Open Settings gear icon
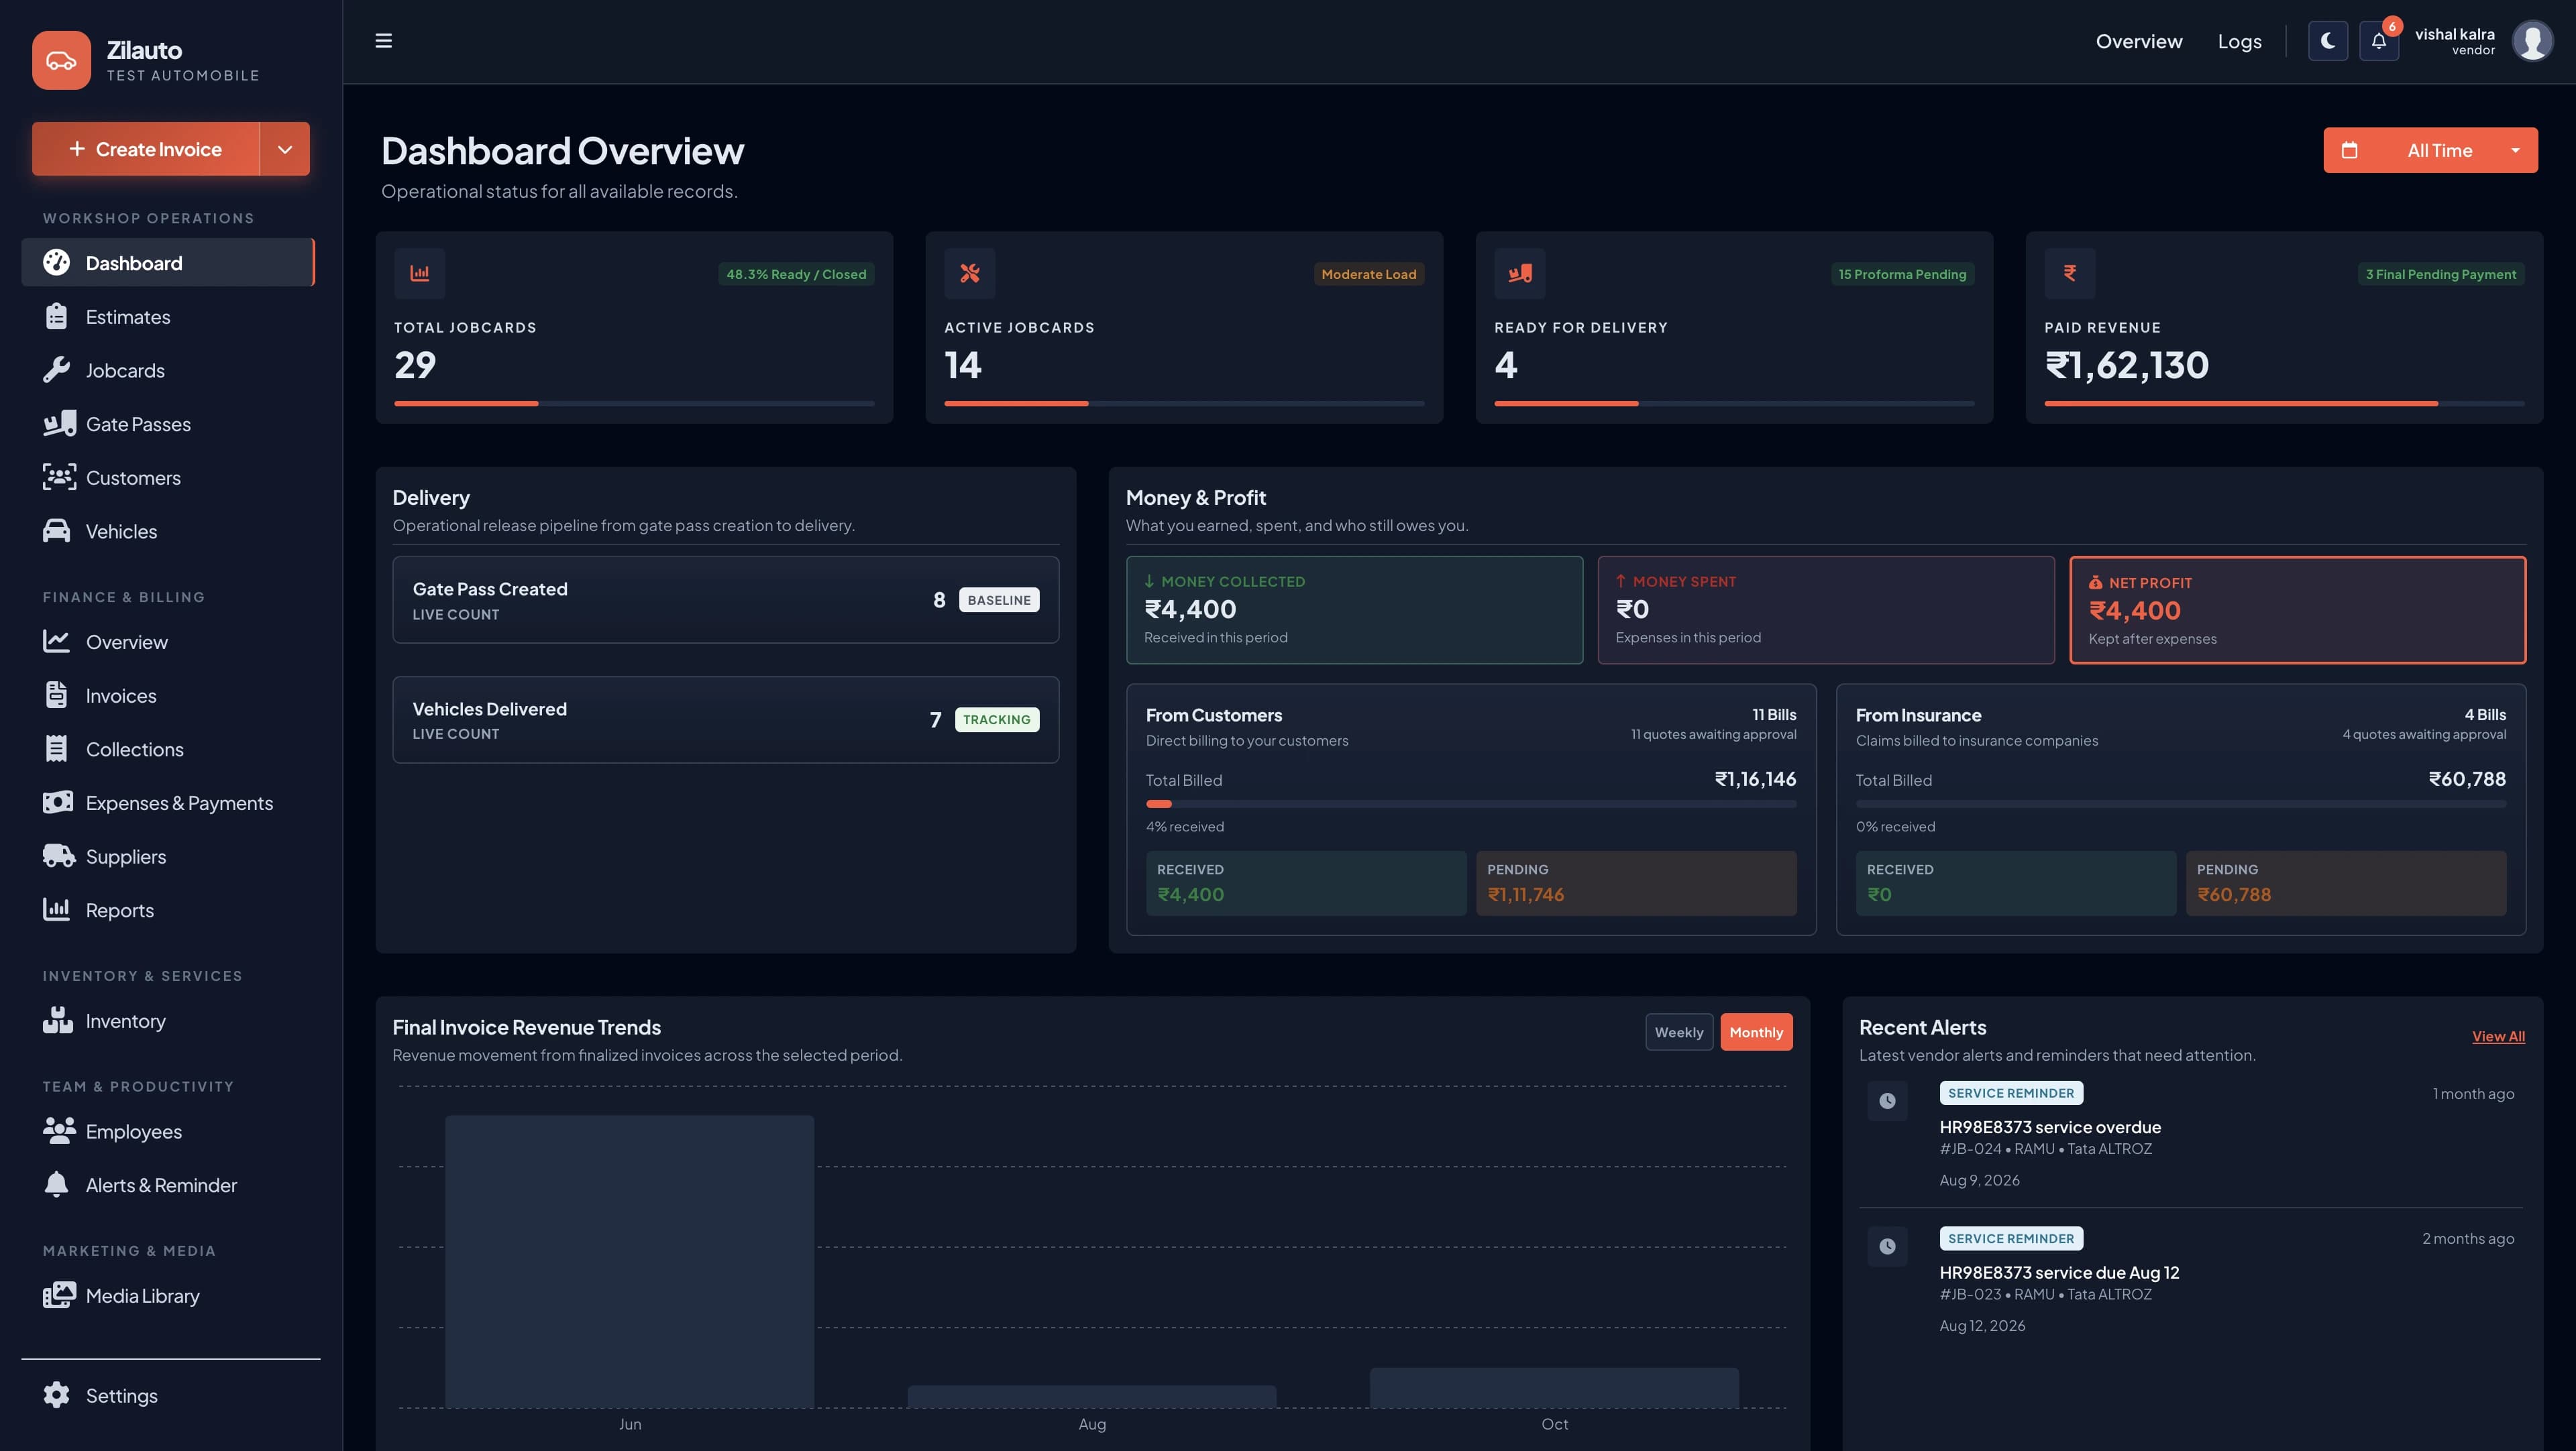The width and height of the screenshot is (2576, 1451). pos(57,1395)
